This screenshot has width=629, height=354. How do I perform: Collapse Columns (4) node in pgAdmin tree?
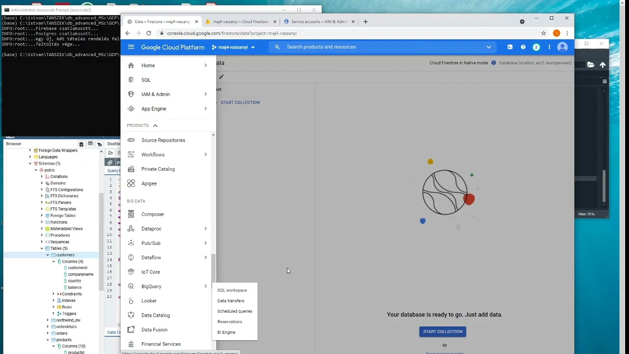point(54,262)
